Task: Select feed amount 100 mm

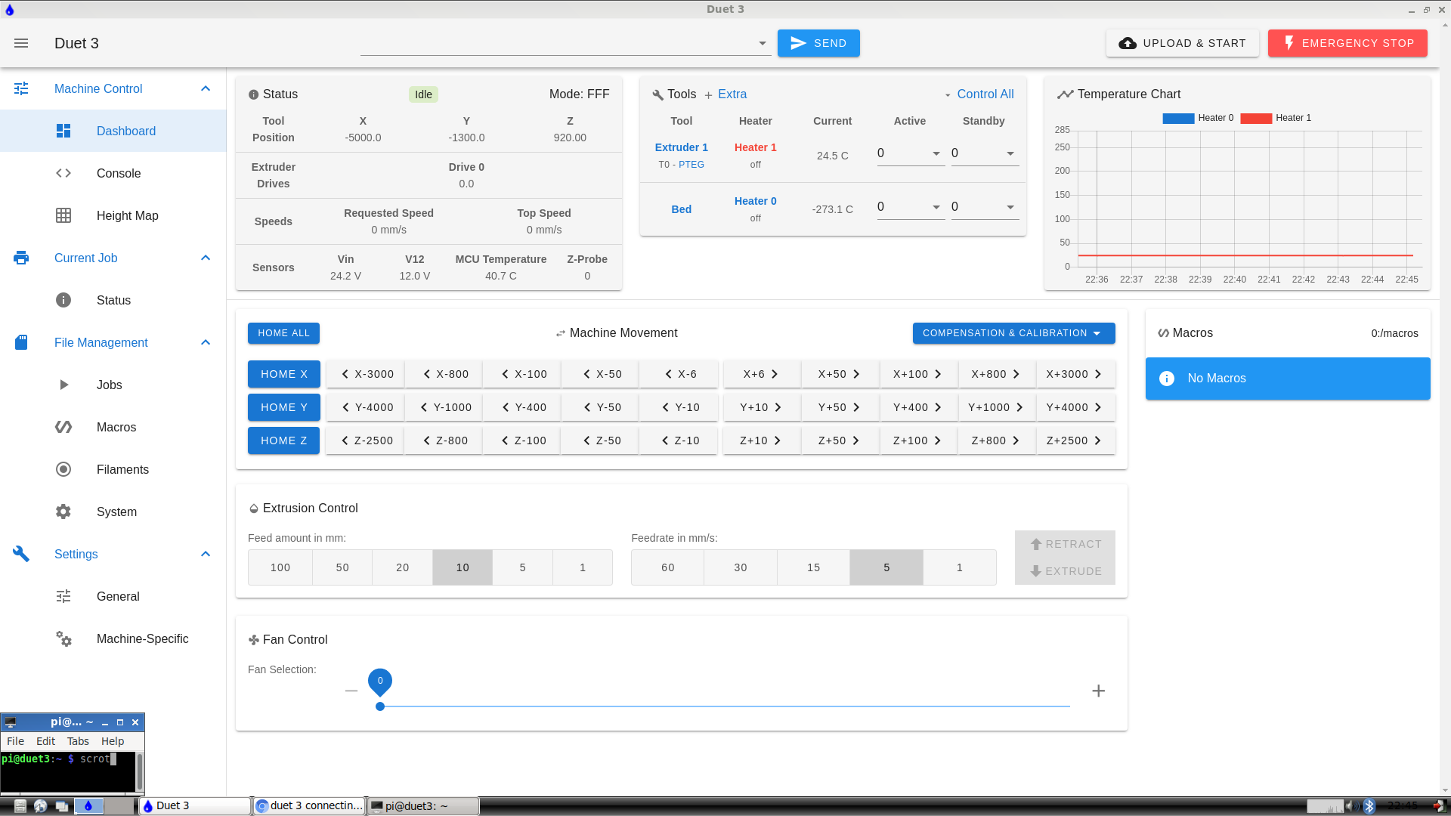Action: [x=280, y=567]
